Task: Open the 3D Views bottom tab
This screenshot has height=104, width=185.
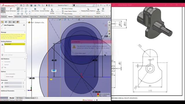Action: coord(20,98)
